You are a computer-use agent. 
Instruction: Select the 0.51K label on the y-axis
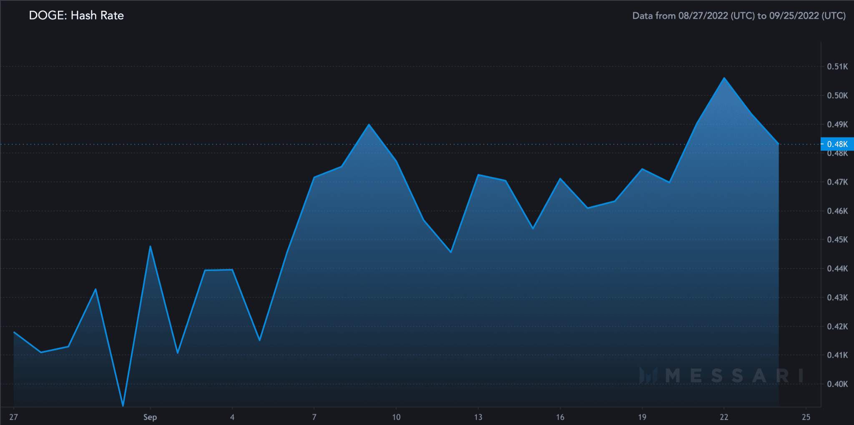coord(837,66)
